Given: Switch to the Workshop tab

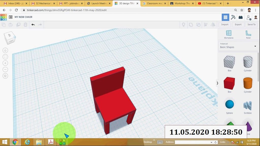Looking at the screenshot, I should [x=182, y=3].
